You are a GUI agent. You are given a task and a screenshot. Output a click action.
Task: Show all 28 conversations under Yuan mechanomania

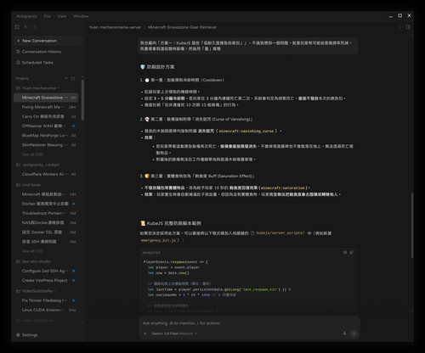(32, 154)
